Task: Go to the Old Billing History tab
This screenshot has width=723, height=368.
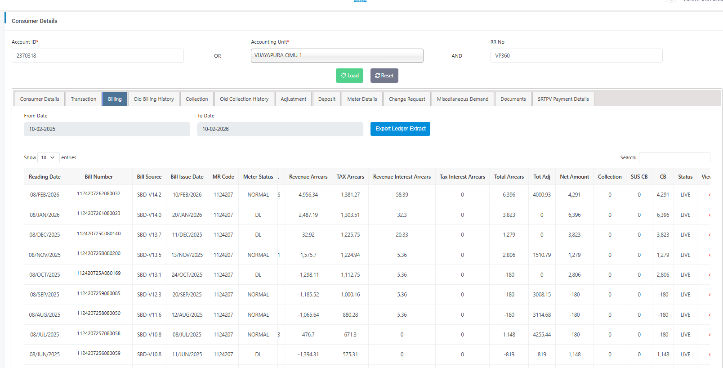Action: (153, 99)
